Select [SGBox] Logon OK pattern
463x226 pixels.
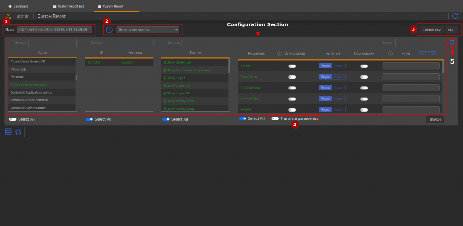(x=195, y=93)
